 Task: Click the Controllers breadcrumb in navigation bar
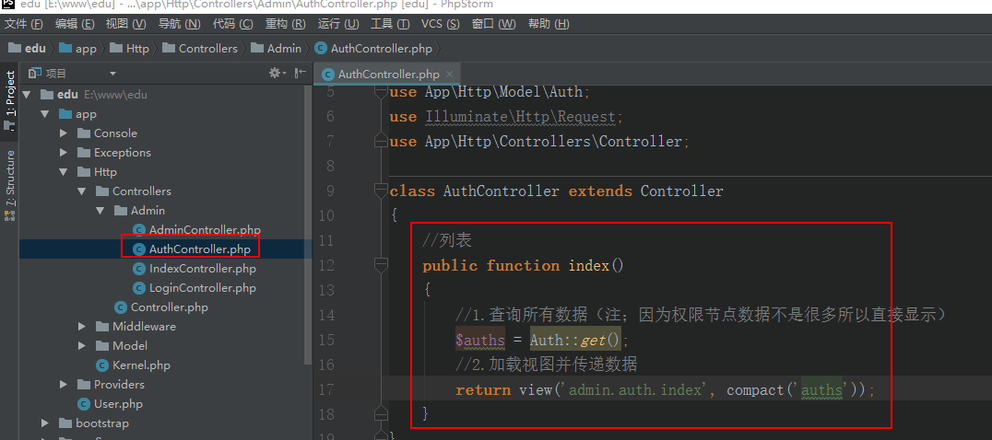point(207,48)
